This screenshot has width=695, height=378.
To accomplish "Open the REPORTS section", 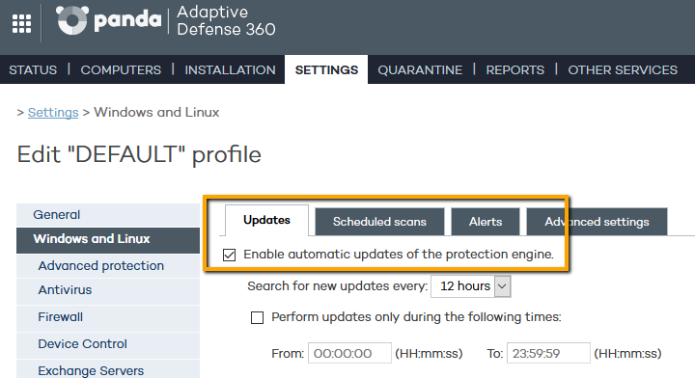I will click(x=515, y=70).
